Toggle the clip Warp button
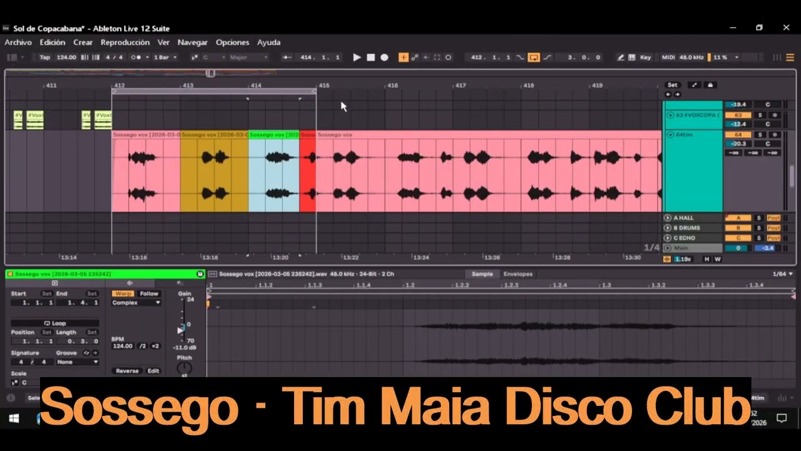This screenshot has height=451, width=801. (x=123, y=293)
